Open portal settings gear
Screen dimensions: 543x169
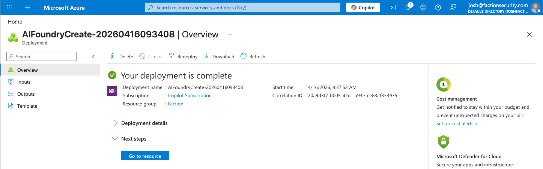(423, 7)
